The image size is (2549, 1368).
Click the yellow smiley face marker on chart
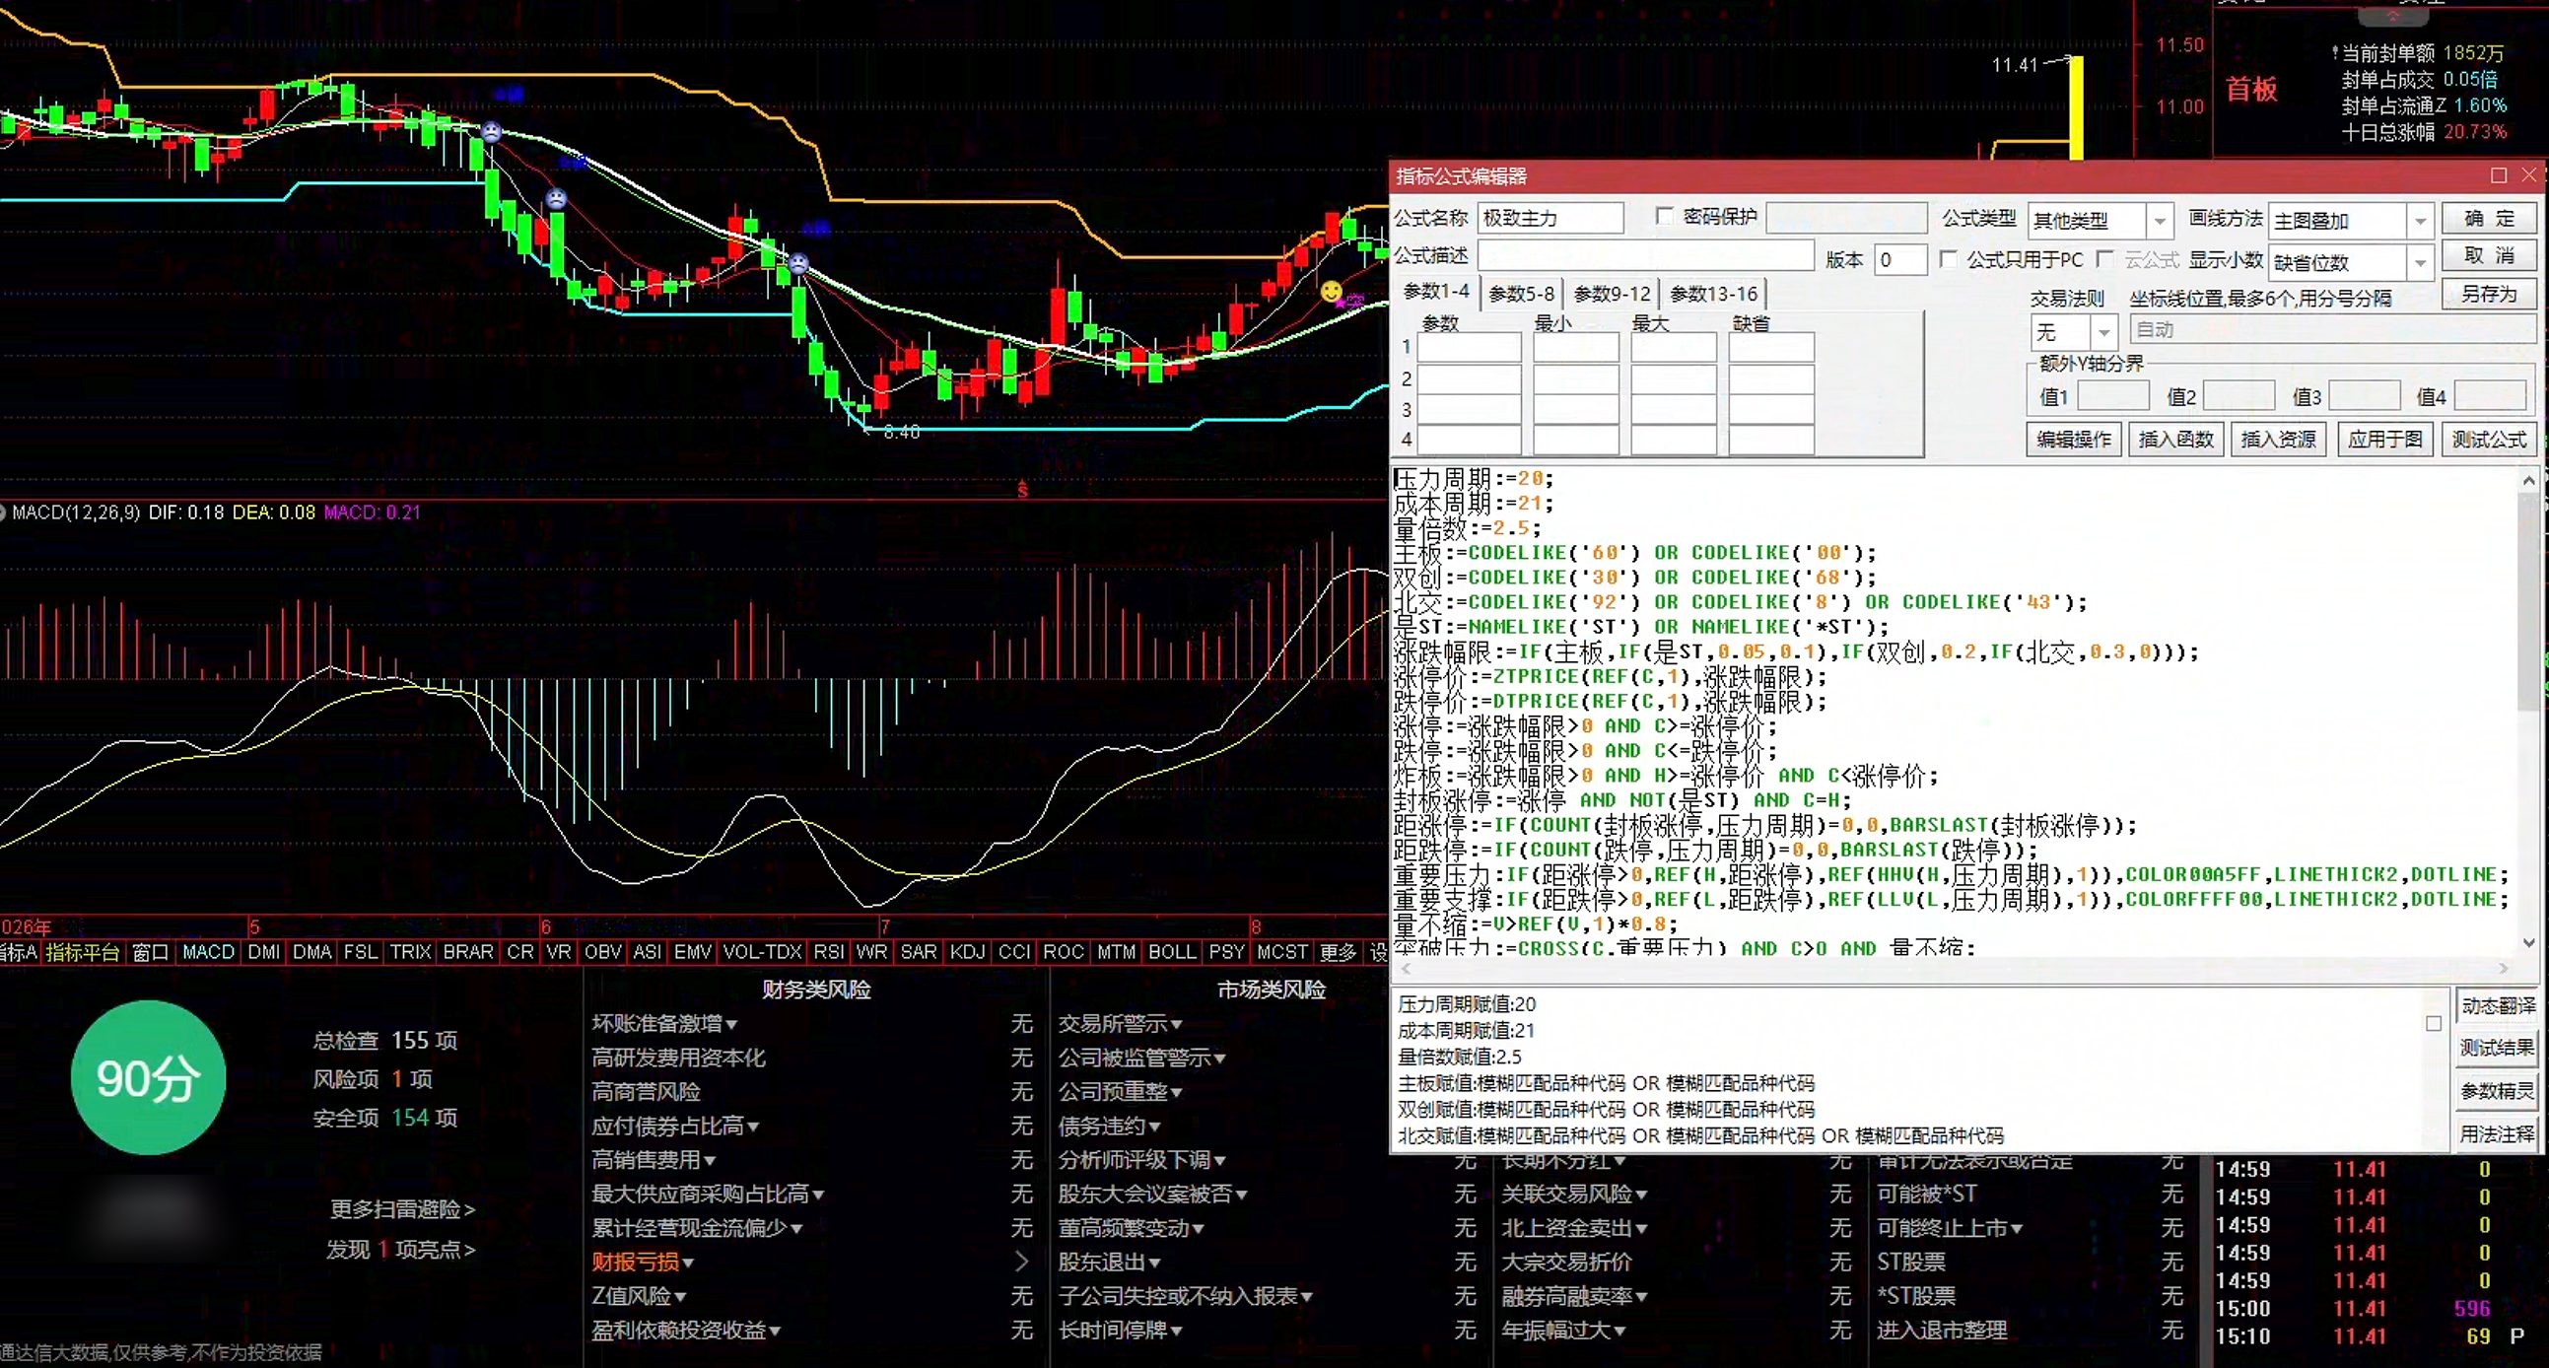pyautogui.click(x=1331, y=291)
